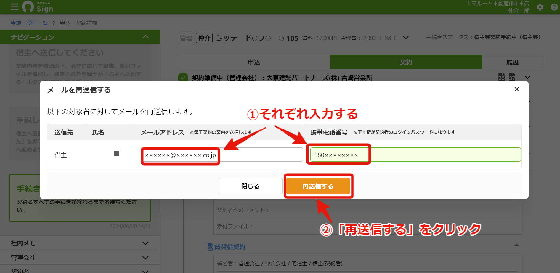Screen dimensions: 560x273
Task: Click the orange 再送信する button
Action: tap(318, 186)
